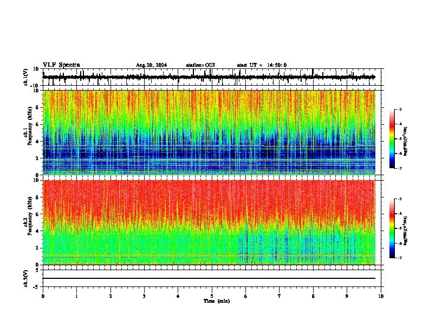Click time axis tick label "9"
Screen dimensions: 429x332
pos(347,296)
